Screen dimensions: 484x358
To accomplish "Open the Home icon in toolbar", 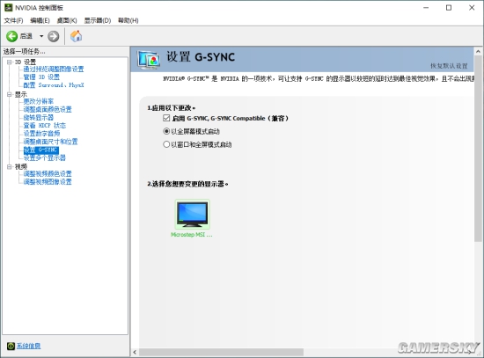I will pos(76,36).
